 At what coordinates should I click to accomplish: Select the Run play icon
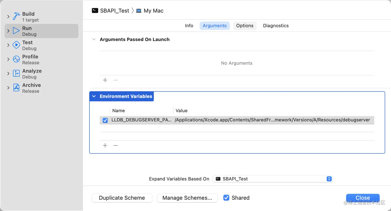(16, 31)
